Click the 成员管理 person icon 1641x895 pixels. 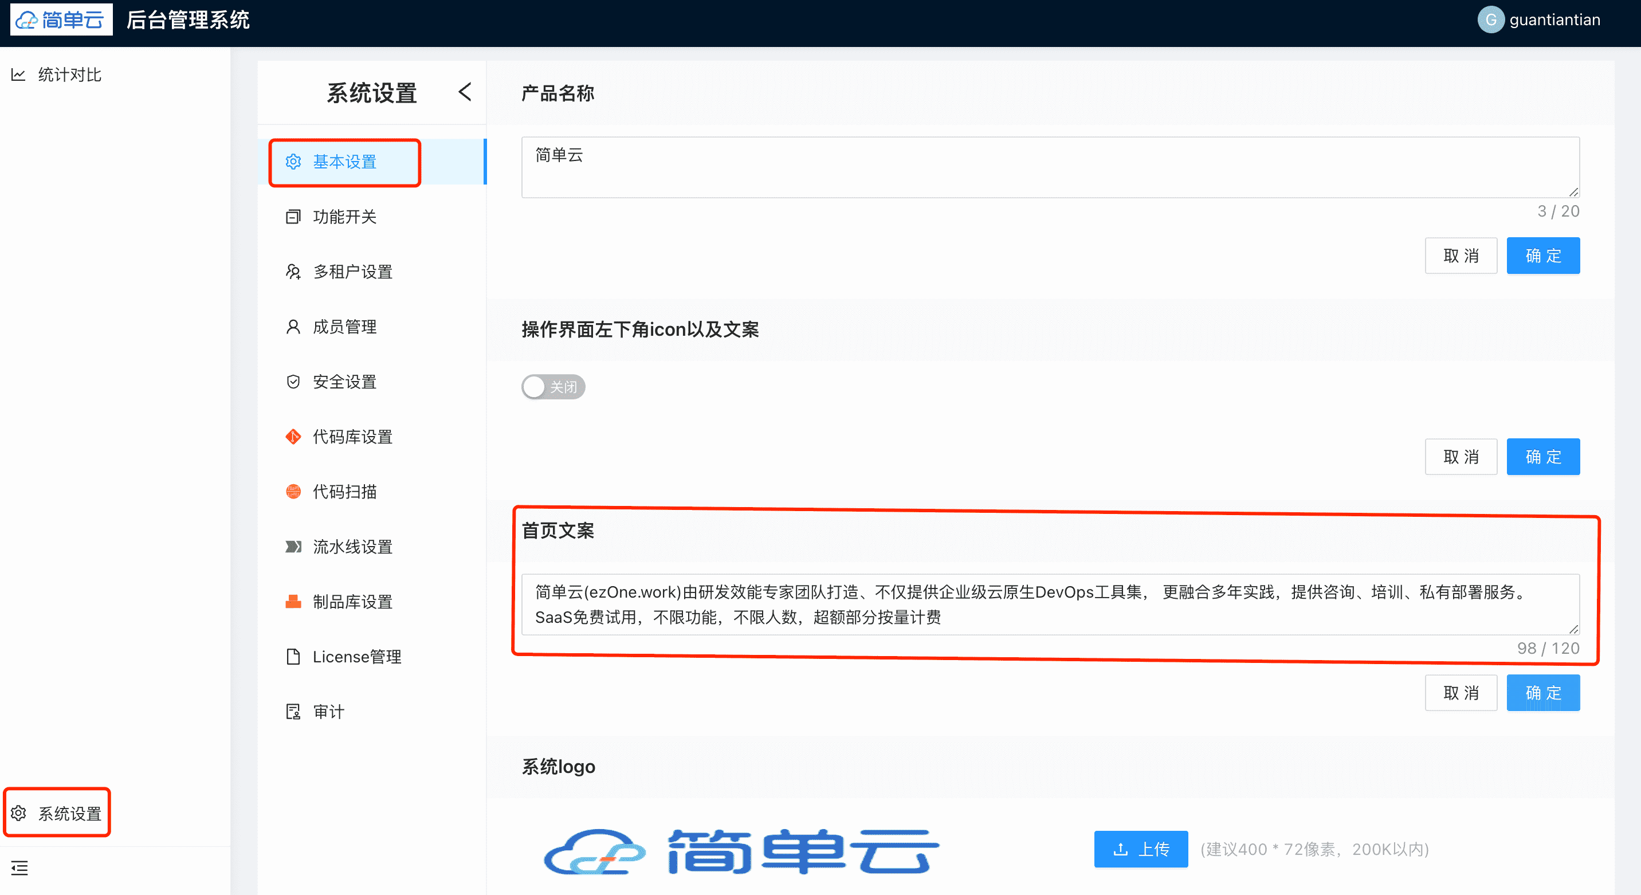[293, 327]
